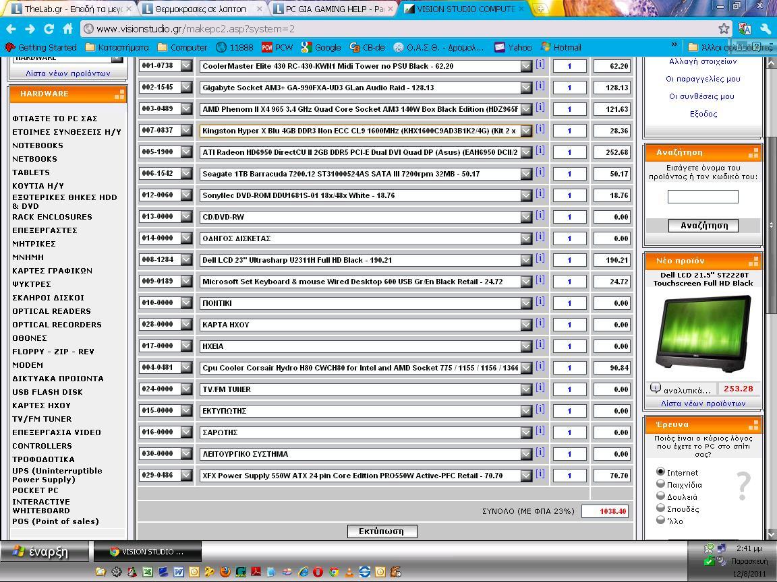Image resolution: width=777 pixels, height=582 pixels.
Task: Open the Hotmail bookmark
Action: [x=561, y=48]
